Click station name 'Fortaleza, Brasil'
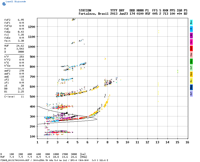This screenshot has height=162, width=200. 93,14
